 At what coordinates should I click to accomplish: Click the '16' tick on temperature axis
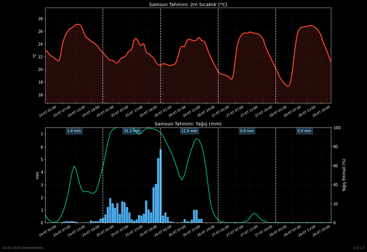[x=40, y=95]
